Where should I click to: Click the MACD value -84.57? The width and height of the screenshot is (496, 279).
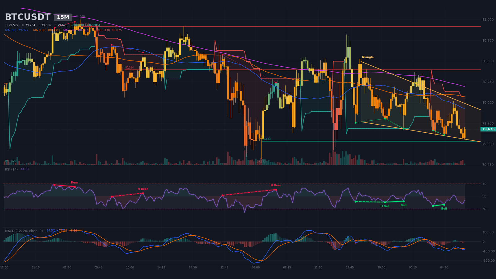pyautogui.click(x=50, y=231)
